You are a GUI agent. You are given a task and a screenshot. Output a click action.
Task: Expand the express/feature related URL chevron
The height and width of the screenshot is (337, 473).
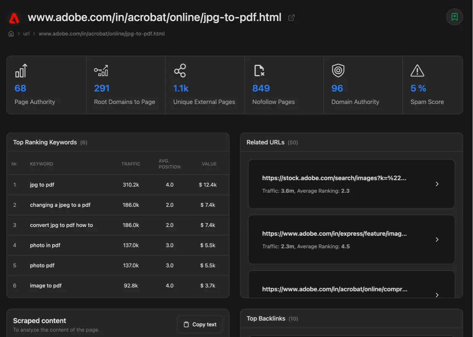click(437, 240)
